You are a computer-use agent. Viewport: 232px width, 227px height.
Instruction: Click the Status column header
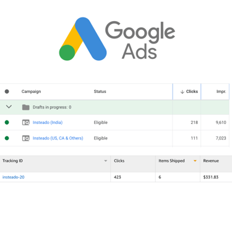coord(100,91)
